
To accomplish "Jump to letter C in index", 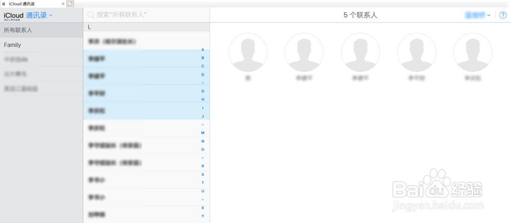I will (x=203, y=66).
